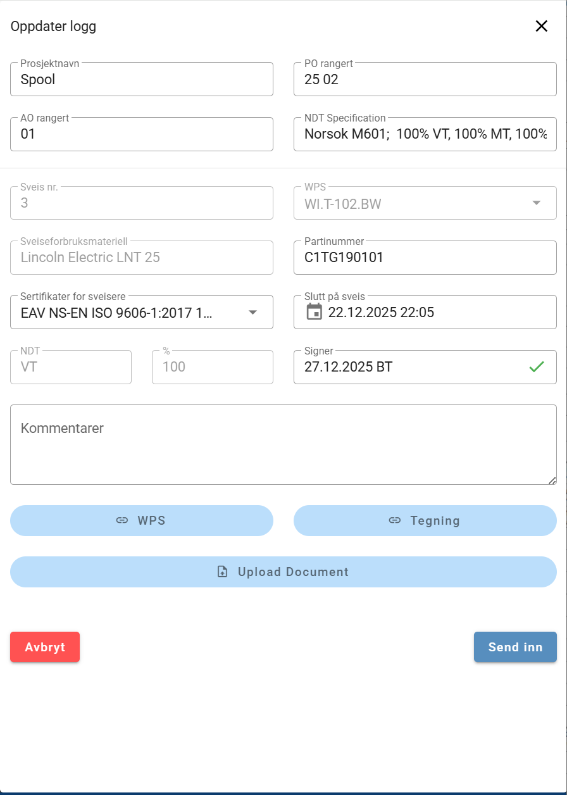Image resolution: width=567 pixels, height=795 pixels.
Task: Select the Prosjektnavn field containing Spool
Action: point(141,79)
